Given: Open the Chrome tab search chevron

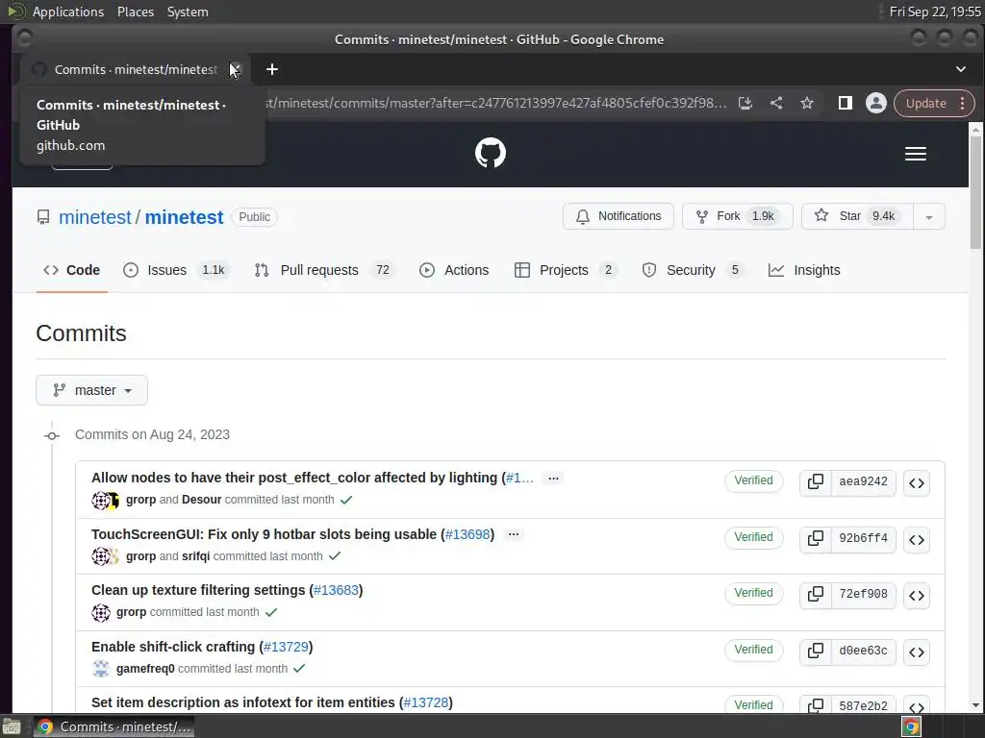Looking at the screenshot, I should point(961,69).
